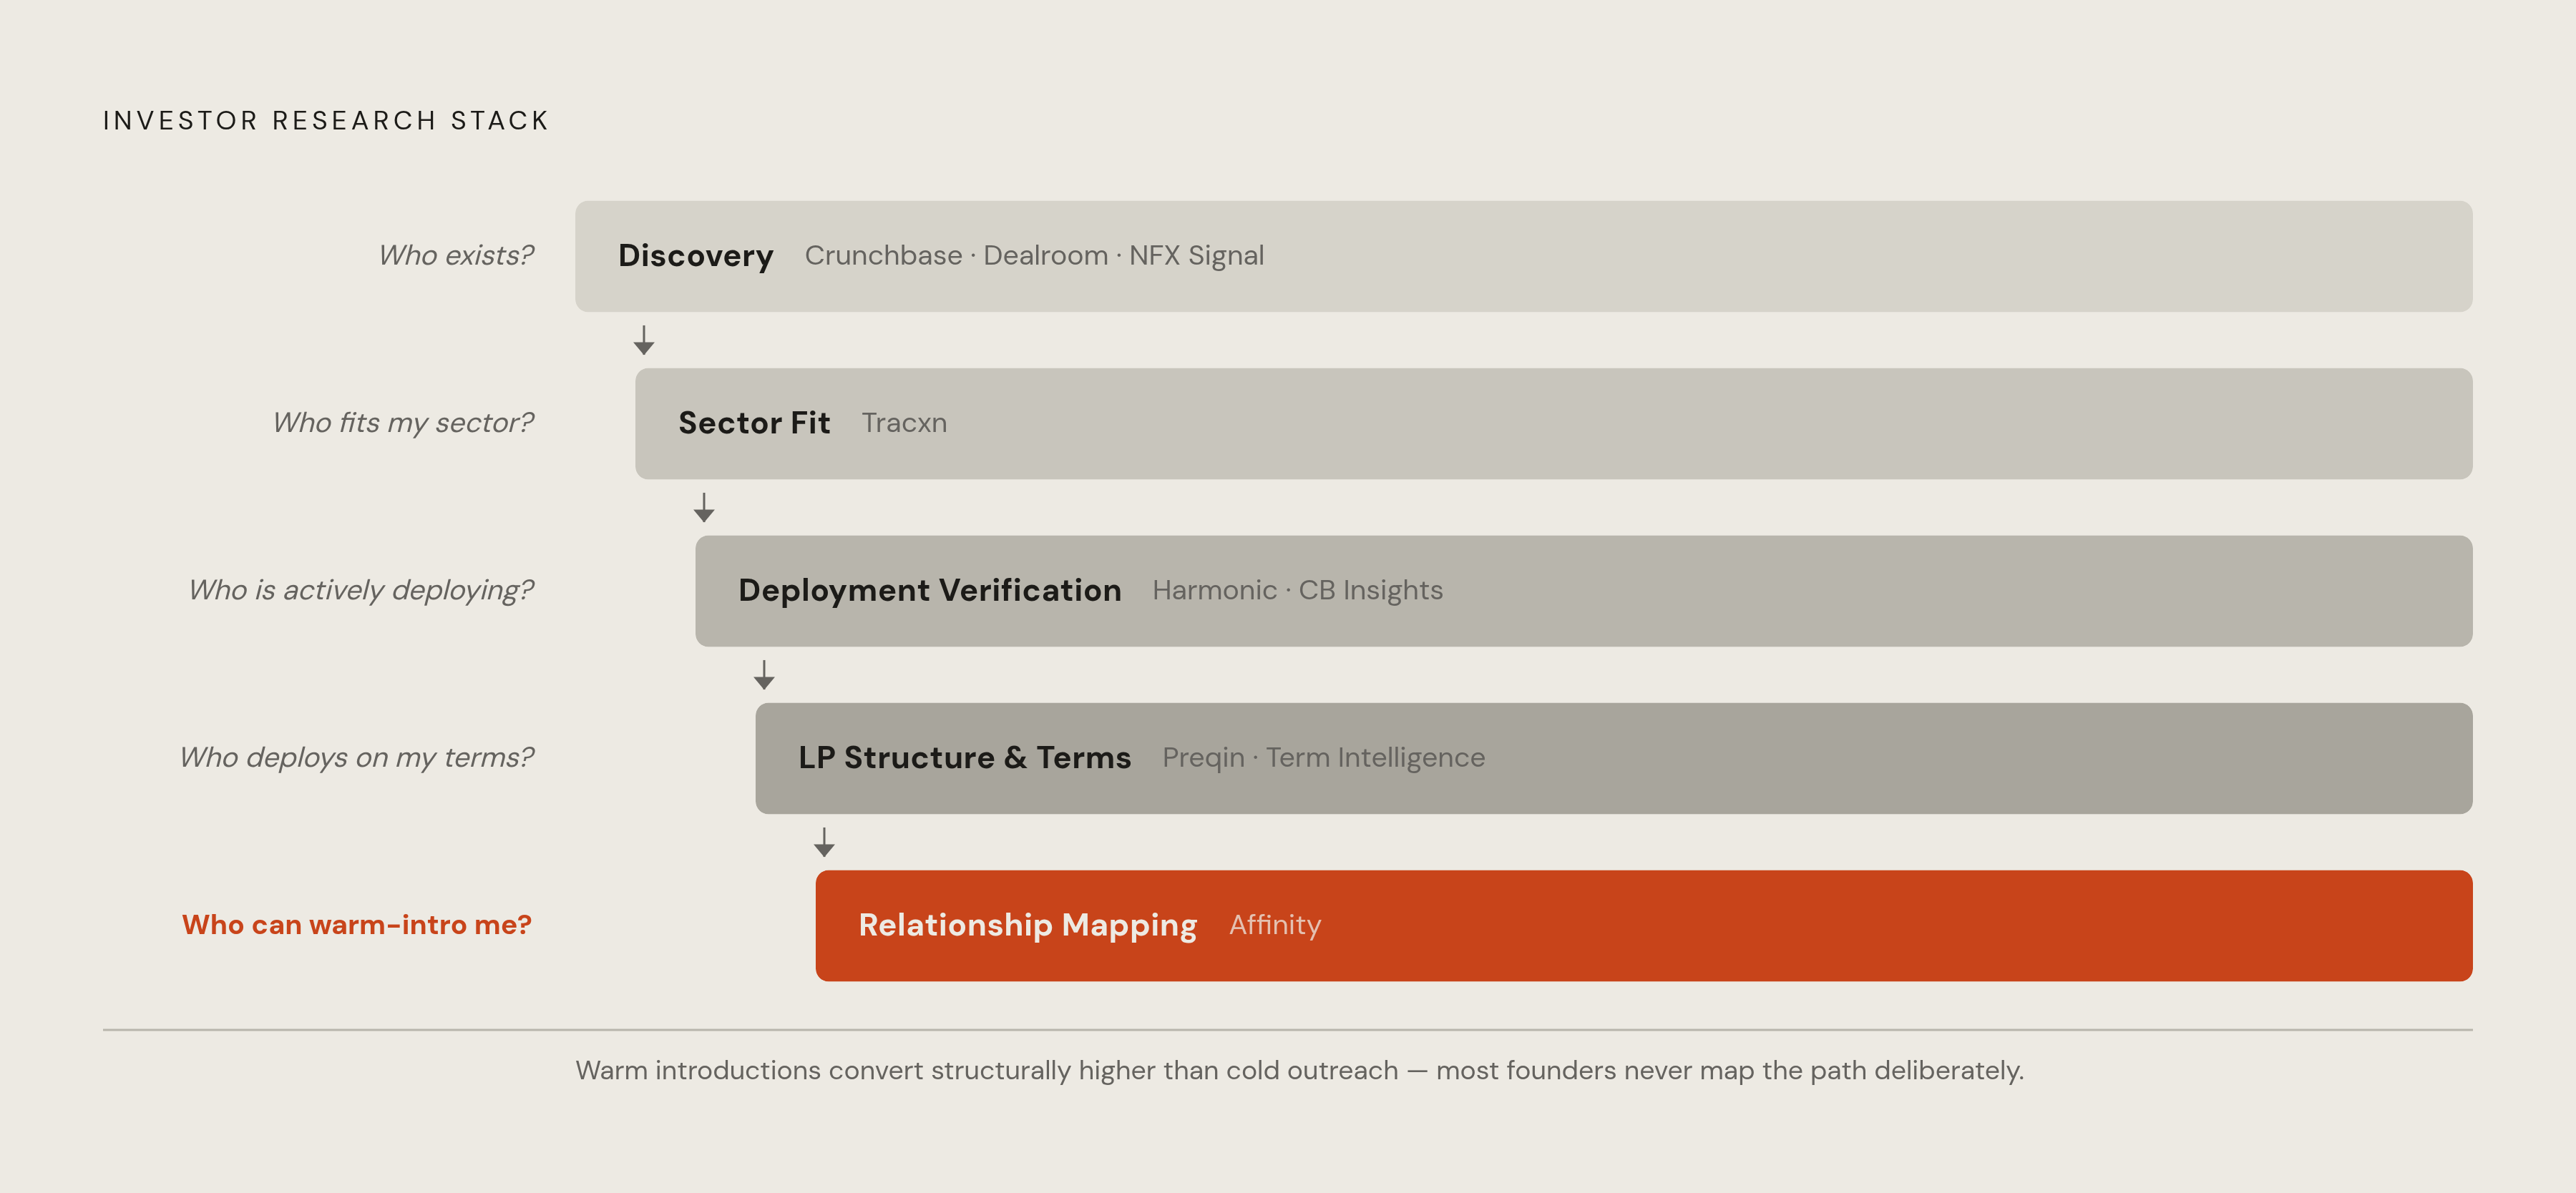Select 'Who is actively deploying?' question
The width and height of the screenshot is (2576, 1193).
click(x=361, y=591)
